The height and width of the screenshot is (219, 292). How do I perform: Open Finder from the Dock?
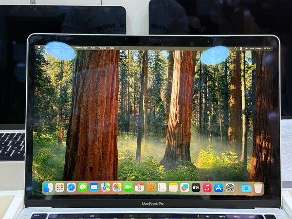[48, 187]
